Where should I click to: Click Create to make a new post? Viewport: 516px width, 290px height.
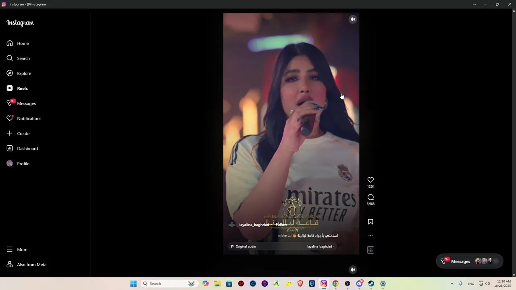click(x=18, y=133)
